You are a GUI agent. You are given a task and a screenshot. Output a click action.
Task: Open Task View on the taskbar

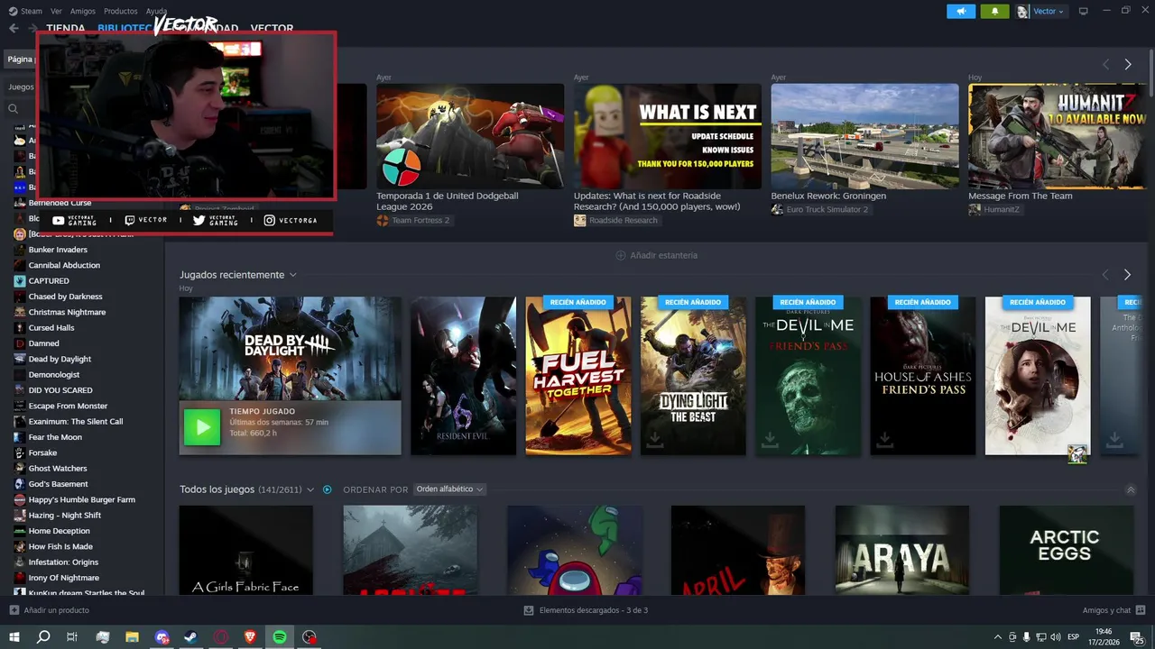click(x=72, y=637)
